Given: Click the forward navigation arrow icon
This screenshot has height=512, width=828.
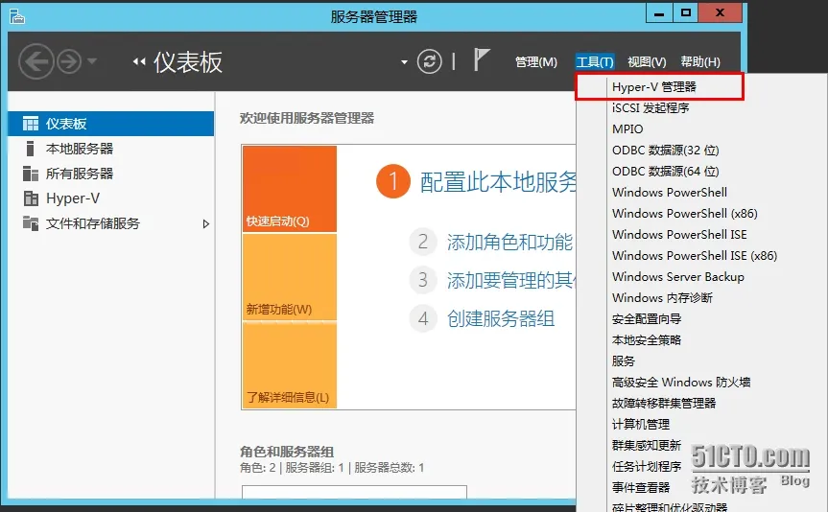Looking at the screenshot, I should click(69, 61).
